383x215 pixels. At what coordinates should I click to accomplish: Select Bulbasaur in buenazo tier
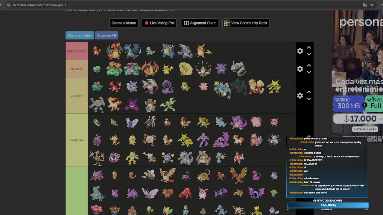(x=97, y=69)
